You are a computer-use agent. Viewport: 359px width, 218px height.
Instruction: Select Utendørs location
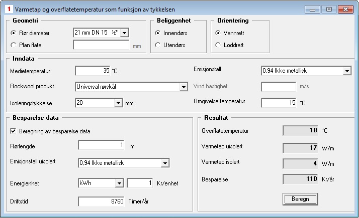[x=157, y=45]
